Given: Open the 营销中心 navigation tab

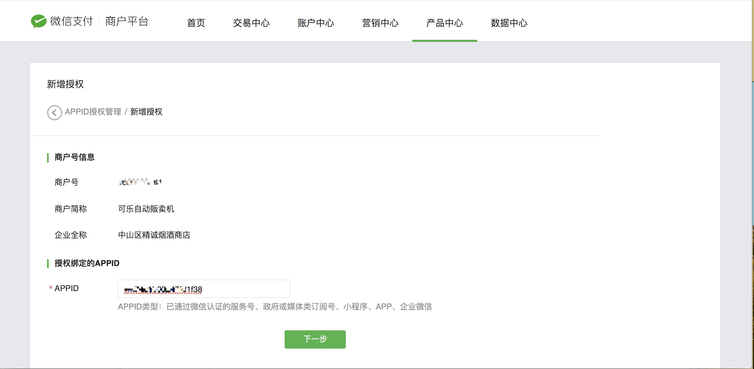Looking at the screenshot, I should (x=380, y=23).
